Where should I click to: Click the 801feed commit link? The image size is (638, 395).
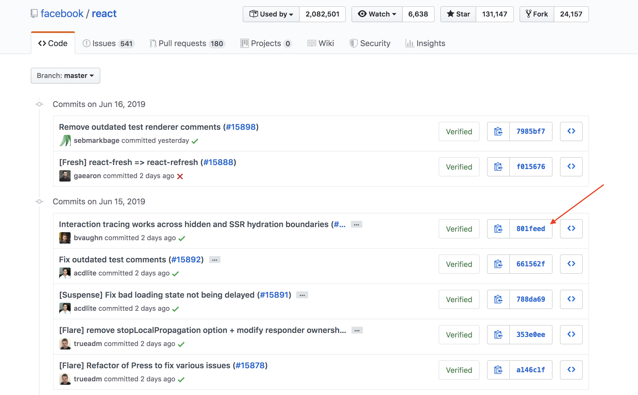531,229
